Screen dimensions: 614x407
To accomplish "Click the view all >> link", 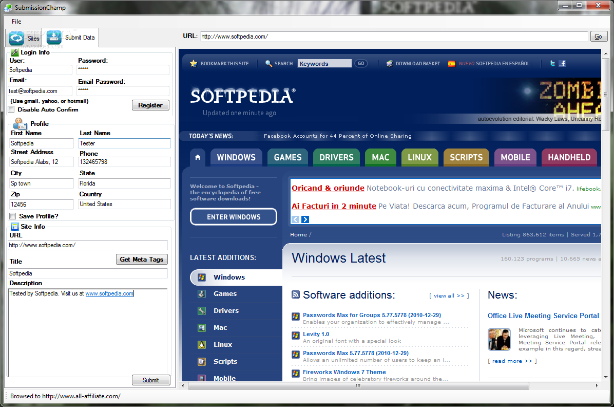I will 449,295.
